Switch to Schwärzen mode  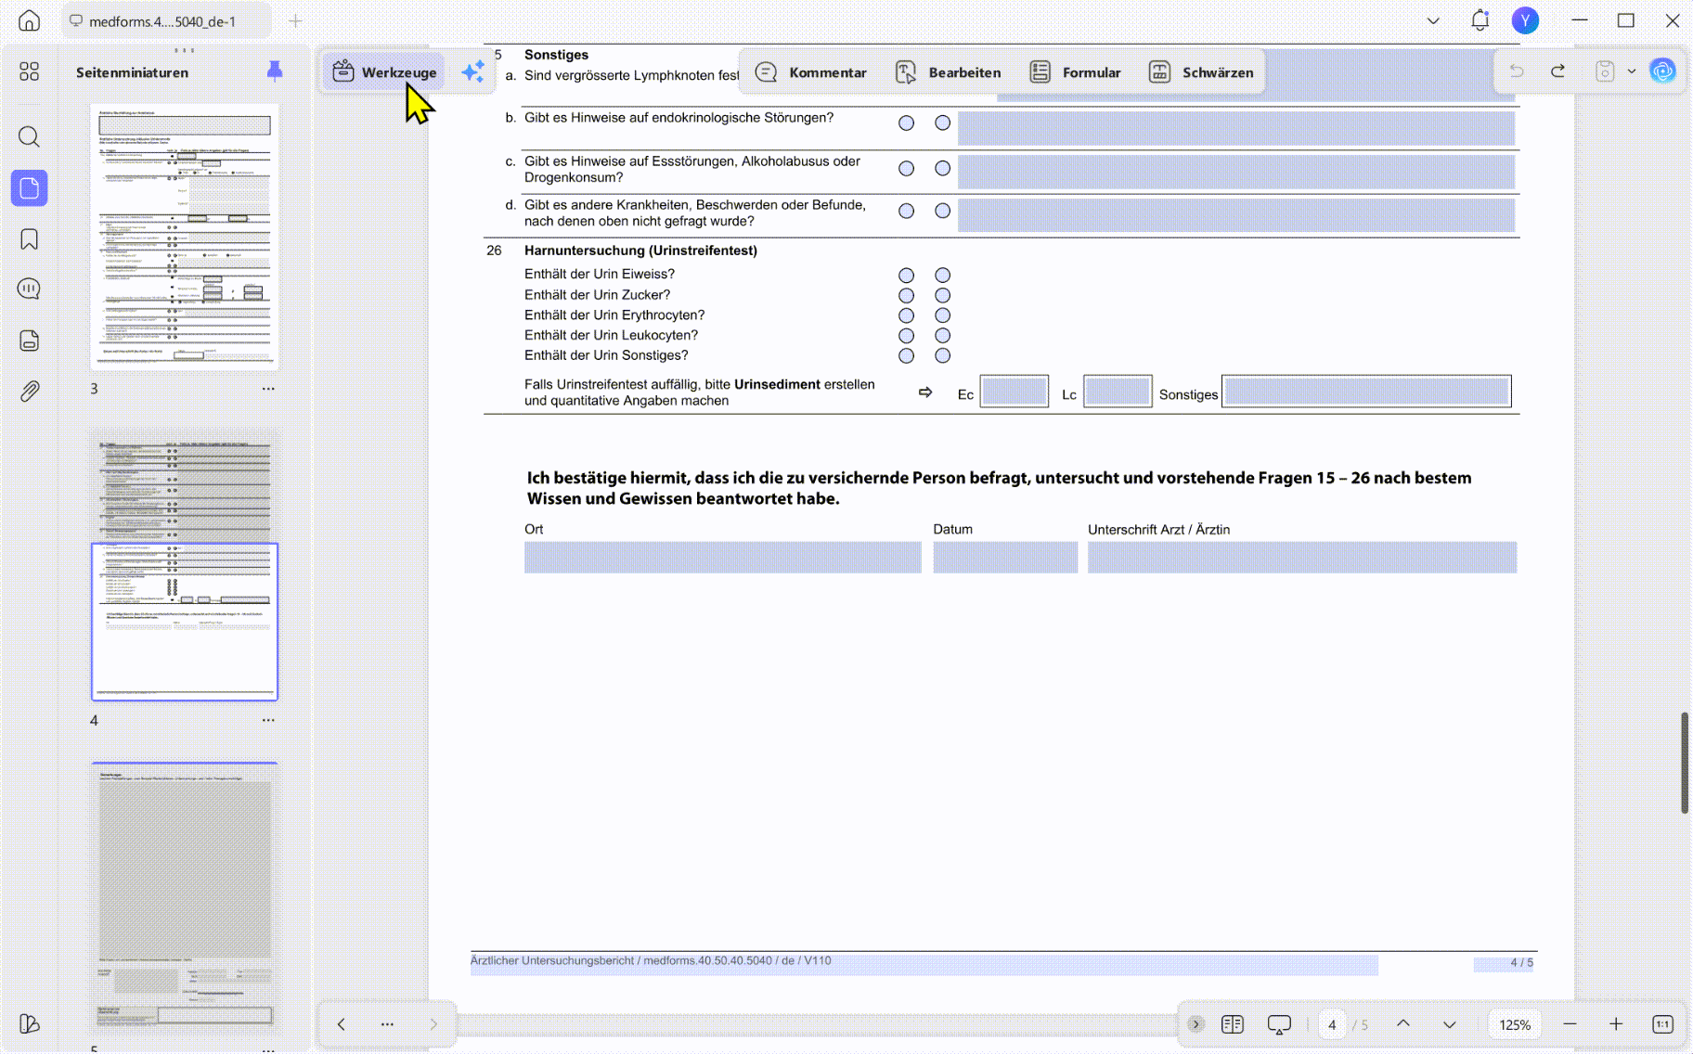click(1201, 72)
